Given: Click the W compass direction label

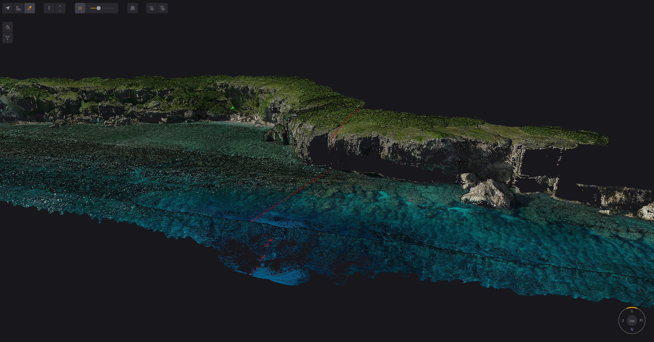Looking at the screenshot, I should pyautogui.click(x=641, y=320).
